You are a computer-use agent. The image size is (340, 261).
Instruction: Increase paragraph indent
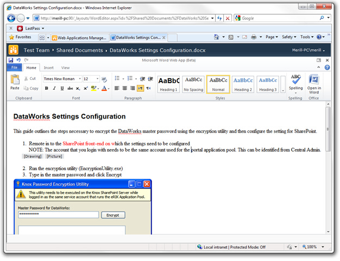(150, 79)
